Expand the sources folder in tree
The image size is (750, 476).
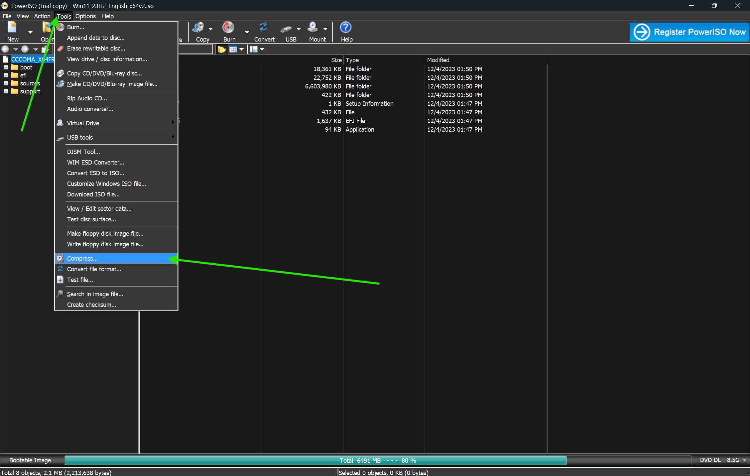point(6,83)
